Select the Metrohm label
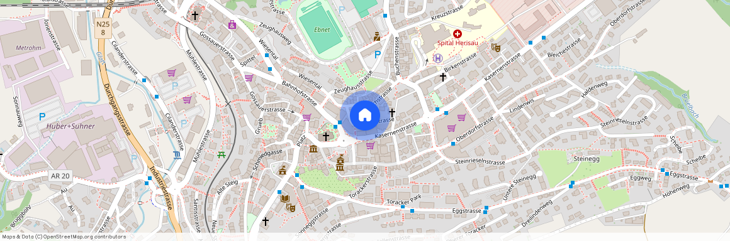 (28, 48)
